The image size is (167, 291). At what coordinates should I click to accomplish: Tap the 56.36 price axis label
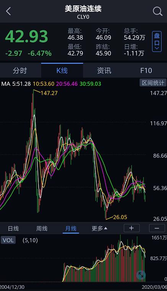click(160, 188)
